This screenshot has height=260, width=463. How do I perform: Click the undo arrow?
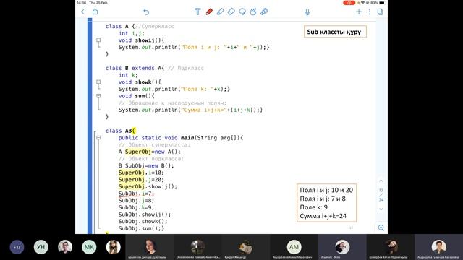coord(146,12)
